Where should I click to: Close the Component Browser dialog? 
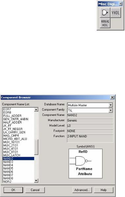(112, 97)
